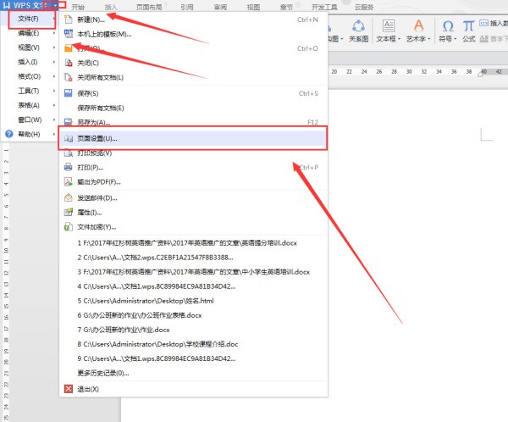Click the Close all documents icon
This screenshot has height=422, width=508.
tap(69, 77)
